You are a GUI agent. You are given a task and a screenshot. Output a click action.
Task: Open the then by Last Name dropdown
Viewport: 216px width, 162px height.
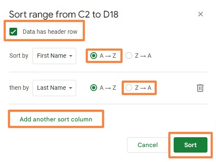pos(54,88)
